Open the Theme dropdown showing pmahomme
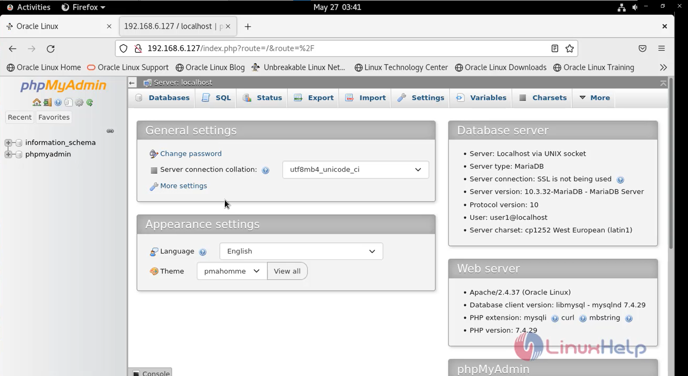The height and width of the screenshot is (376, 688). 232,271
